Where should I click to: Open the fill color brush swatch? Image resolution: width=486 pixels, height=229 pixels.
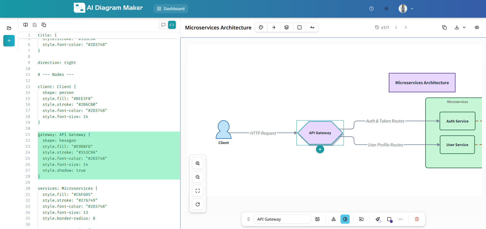coord(378,219)
